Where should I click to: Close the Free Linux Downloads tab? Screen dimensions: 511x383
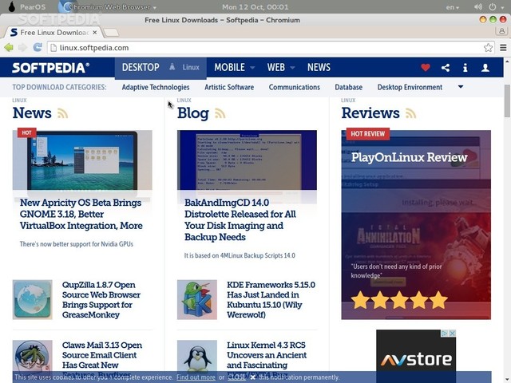(94, 32)
